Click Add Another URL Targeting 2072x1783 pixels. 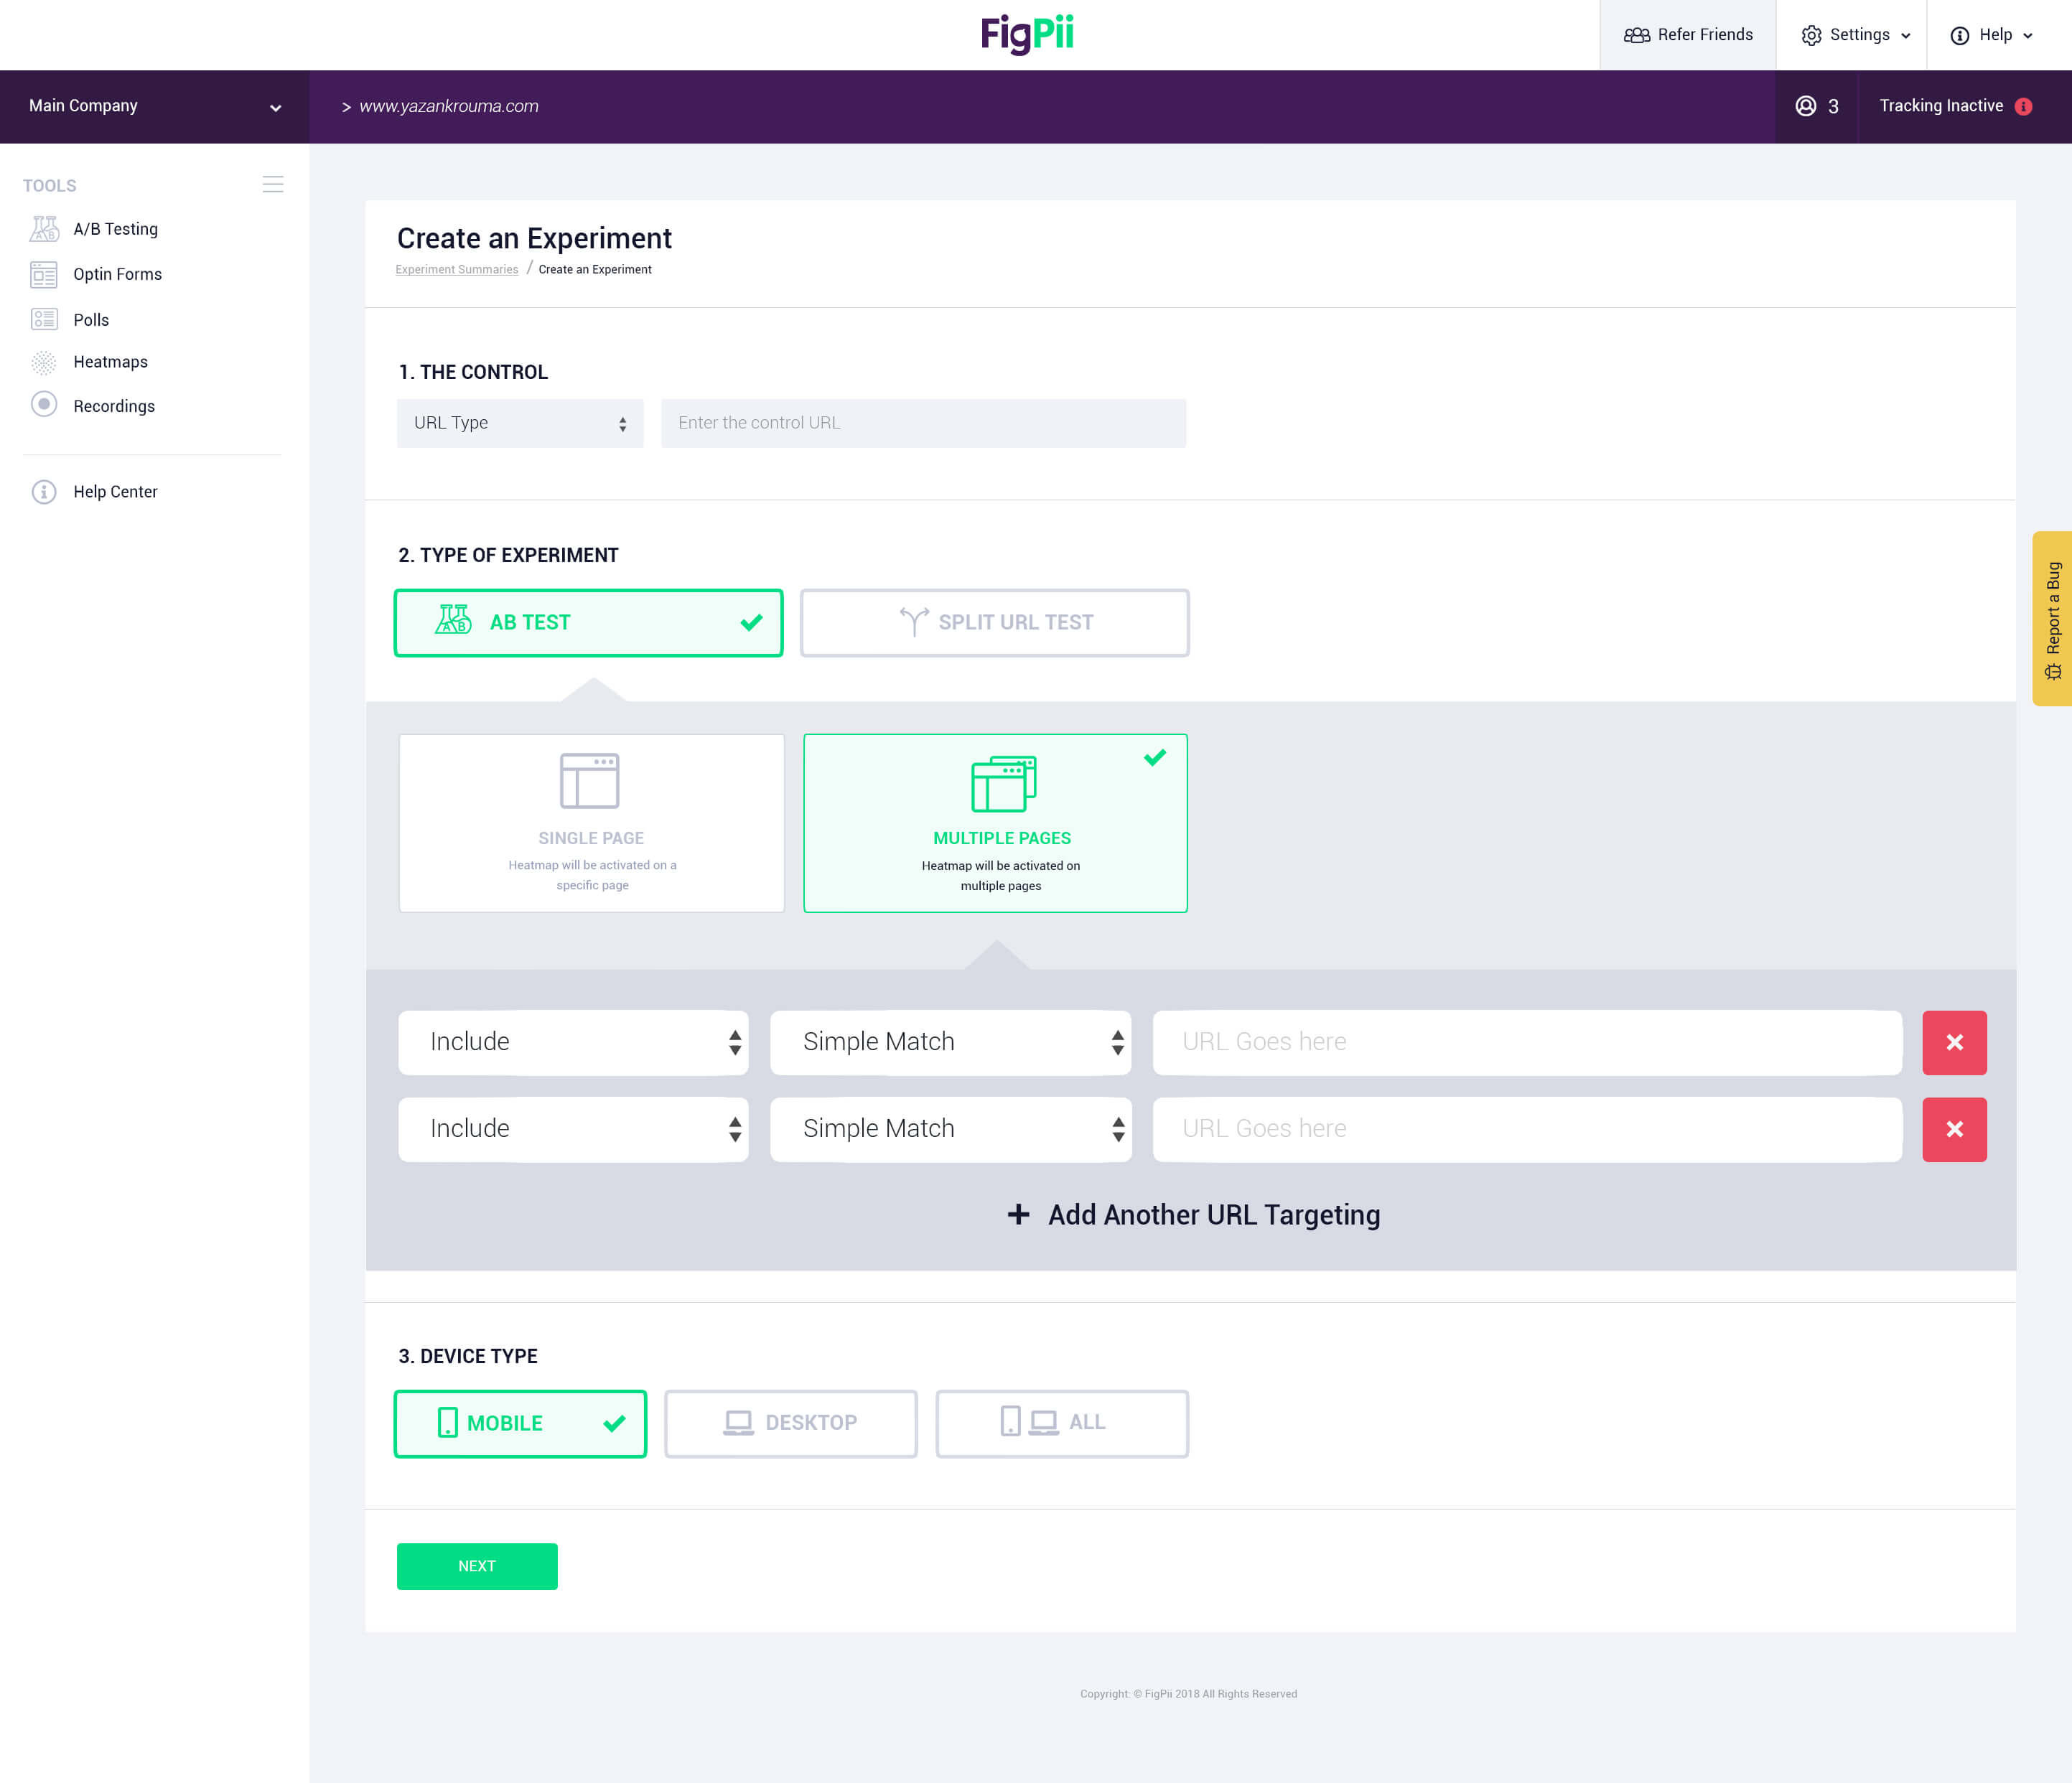pyautogui.click(x=1193, y=1214)
